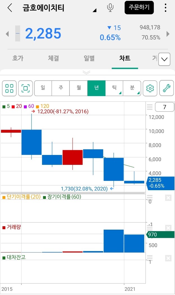Viewport: 175px width, 295px height.
Task: Open the 분 minute period dropdown
Action: [x=132, y=88]
